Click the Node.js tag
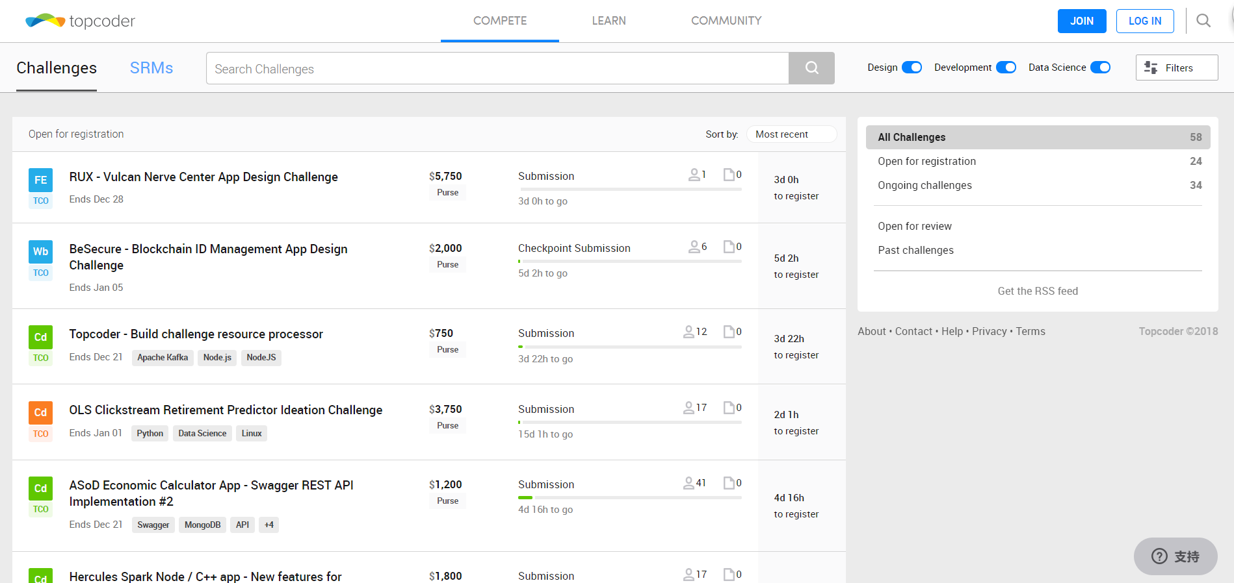Screen dimensions: 1234x583 217,358
